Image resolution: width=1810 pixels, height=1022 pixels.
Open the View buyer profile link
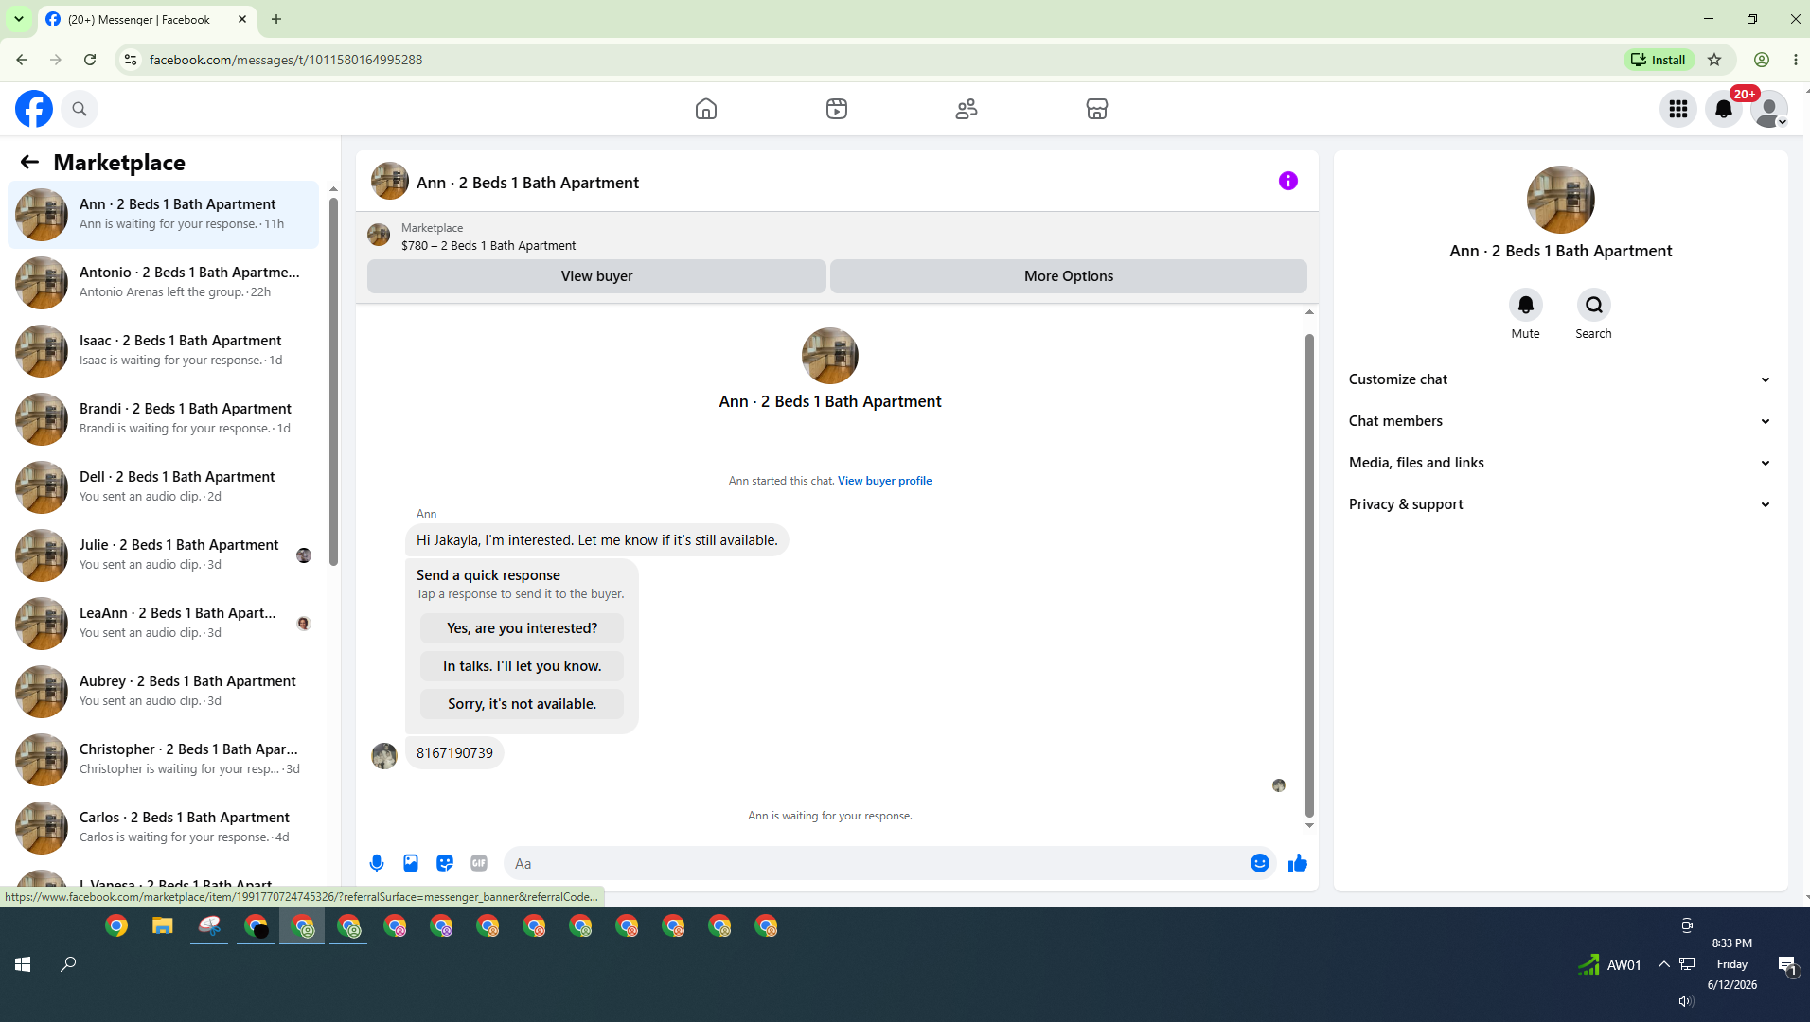pos(884,481)
